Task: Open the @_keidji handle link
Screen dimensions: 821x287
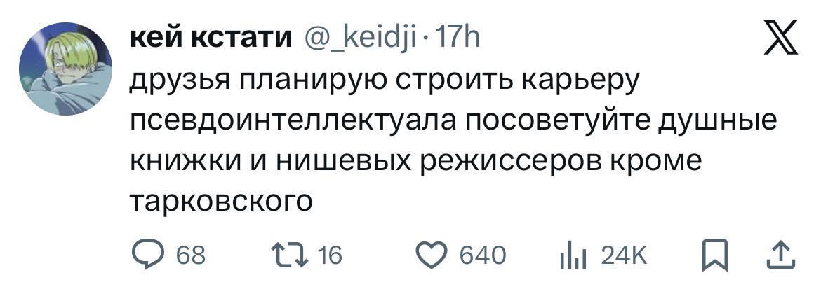Action: click(359, 41)
